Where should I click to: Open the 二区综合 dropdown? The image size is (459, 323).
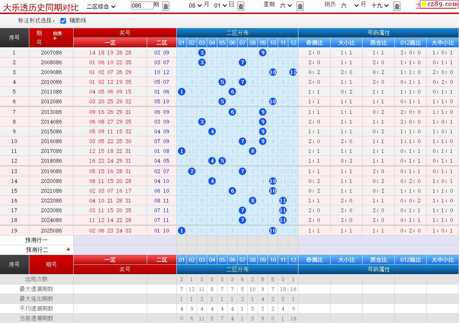pos(101,6)
